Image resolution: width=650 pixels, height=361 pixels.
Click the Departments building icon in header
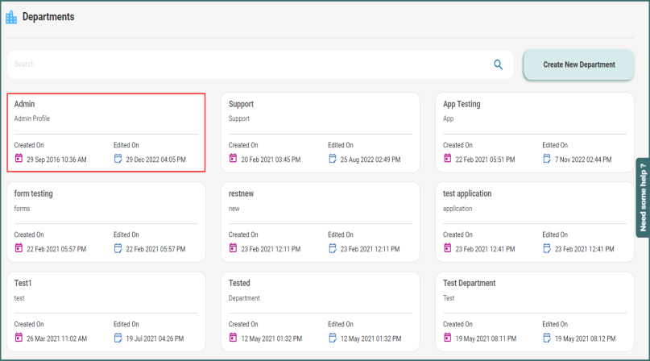tap(11, 17)
